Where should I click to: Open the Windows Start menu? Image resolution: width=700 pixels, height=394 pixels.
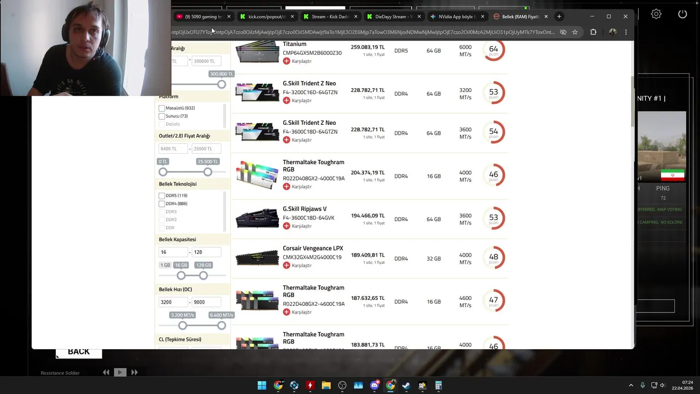262,385
